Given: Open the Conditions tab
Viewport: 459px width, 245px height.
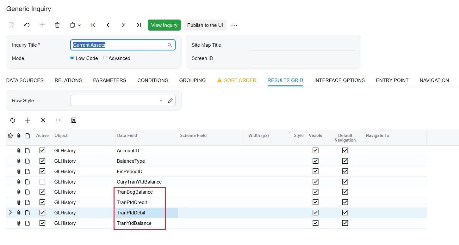Looking at the screenshot, I should point(152,80).
